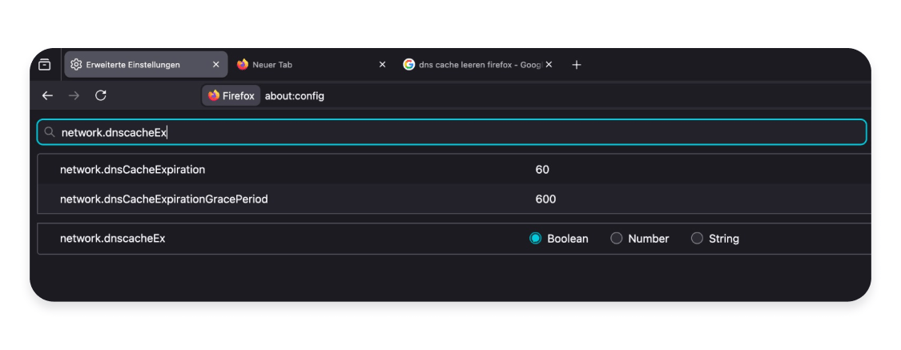This screenshot has height=350, width=901.
Task: Switch to the Erweiterte Einstellungen tab
Action: coord(132,65)
